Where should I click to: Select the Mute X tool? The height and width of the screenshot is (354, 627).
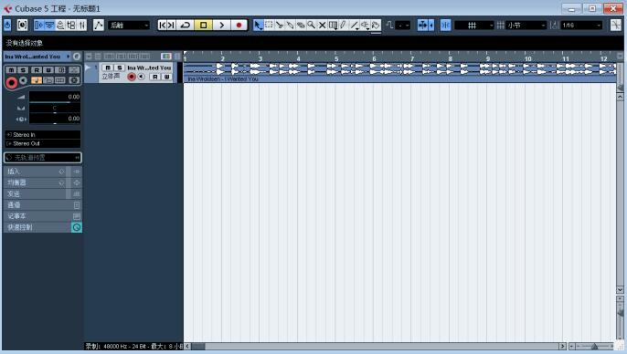[322, 26]
